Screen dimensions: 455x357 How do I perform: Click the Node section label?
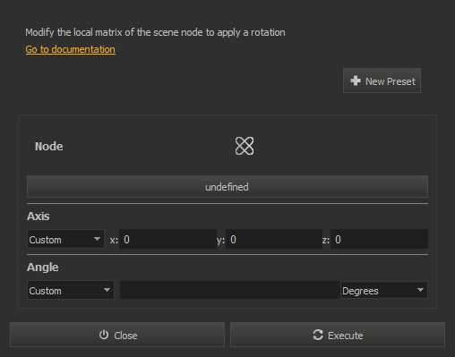(x=49, y=147)
